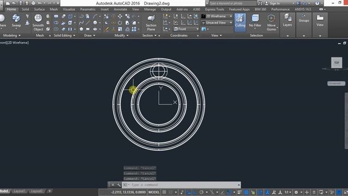The height and width of the screenshot is (196, 348).
Task: Switch to the Surface ribbon tab
Action: pos(39,9)
